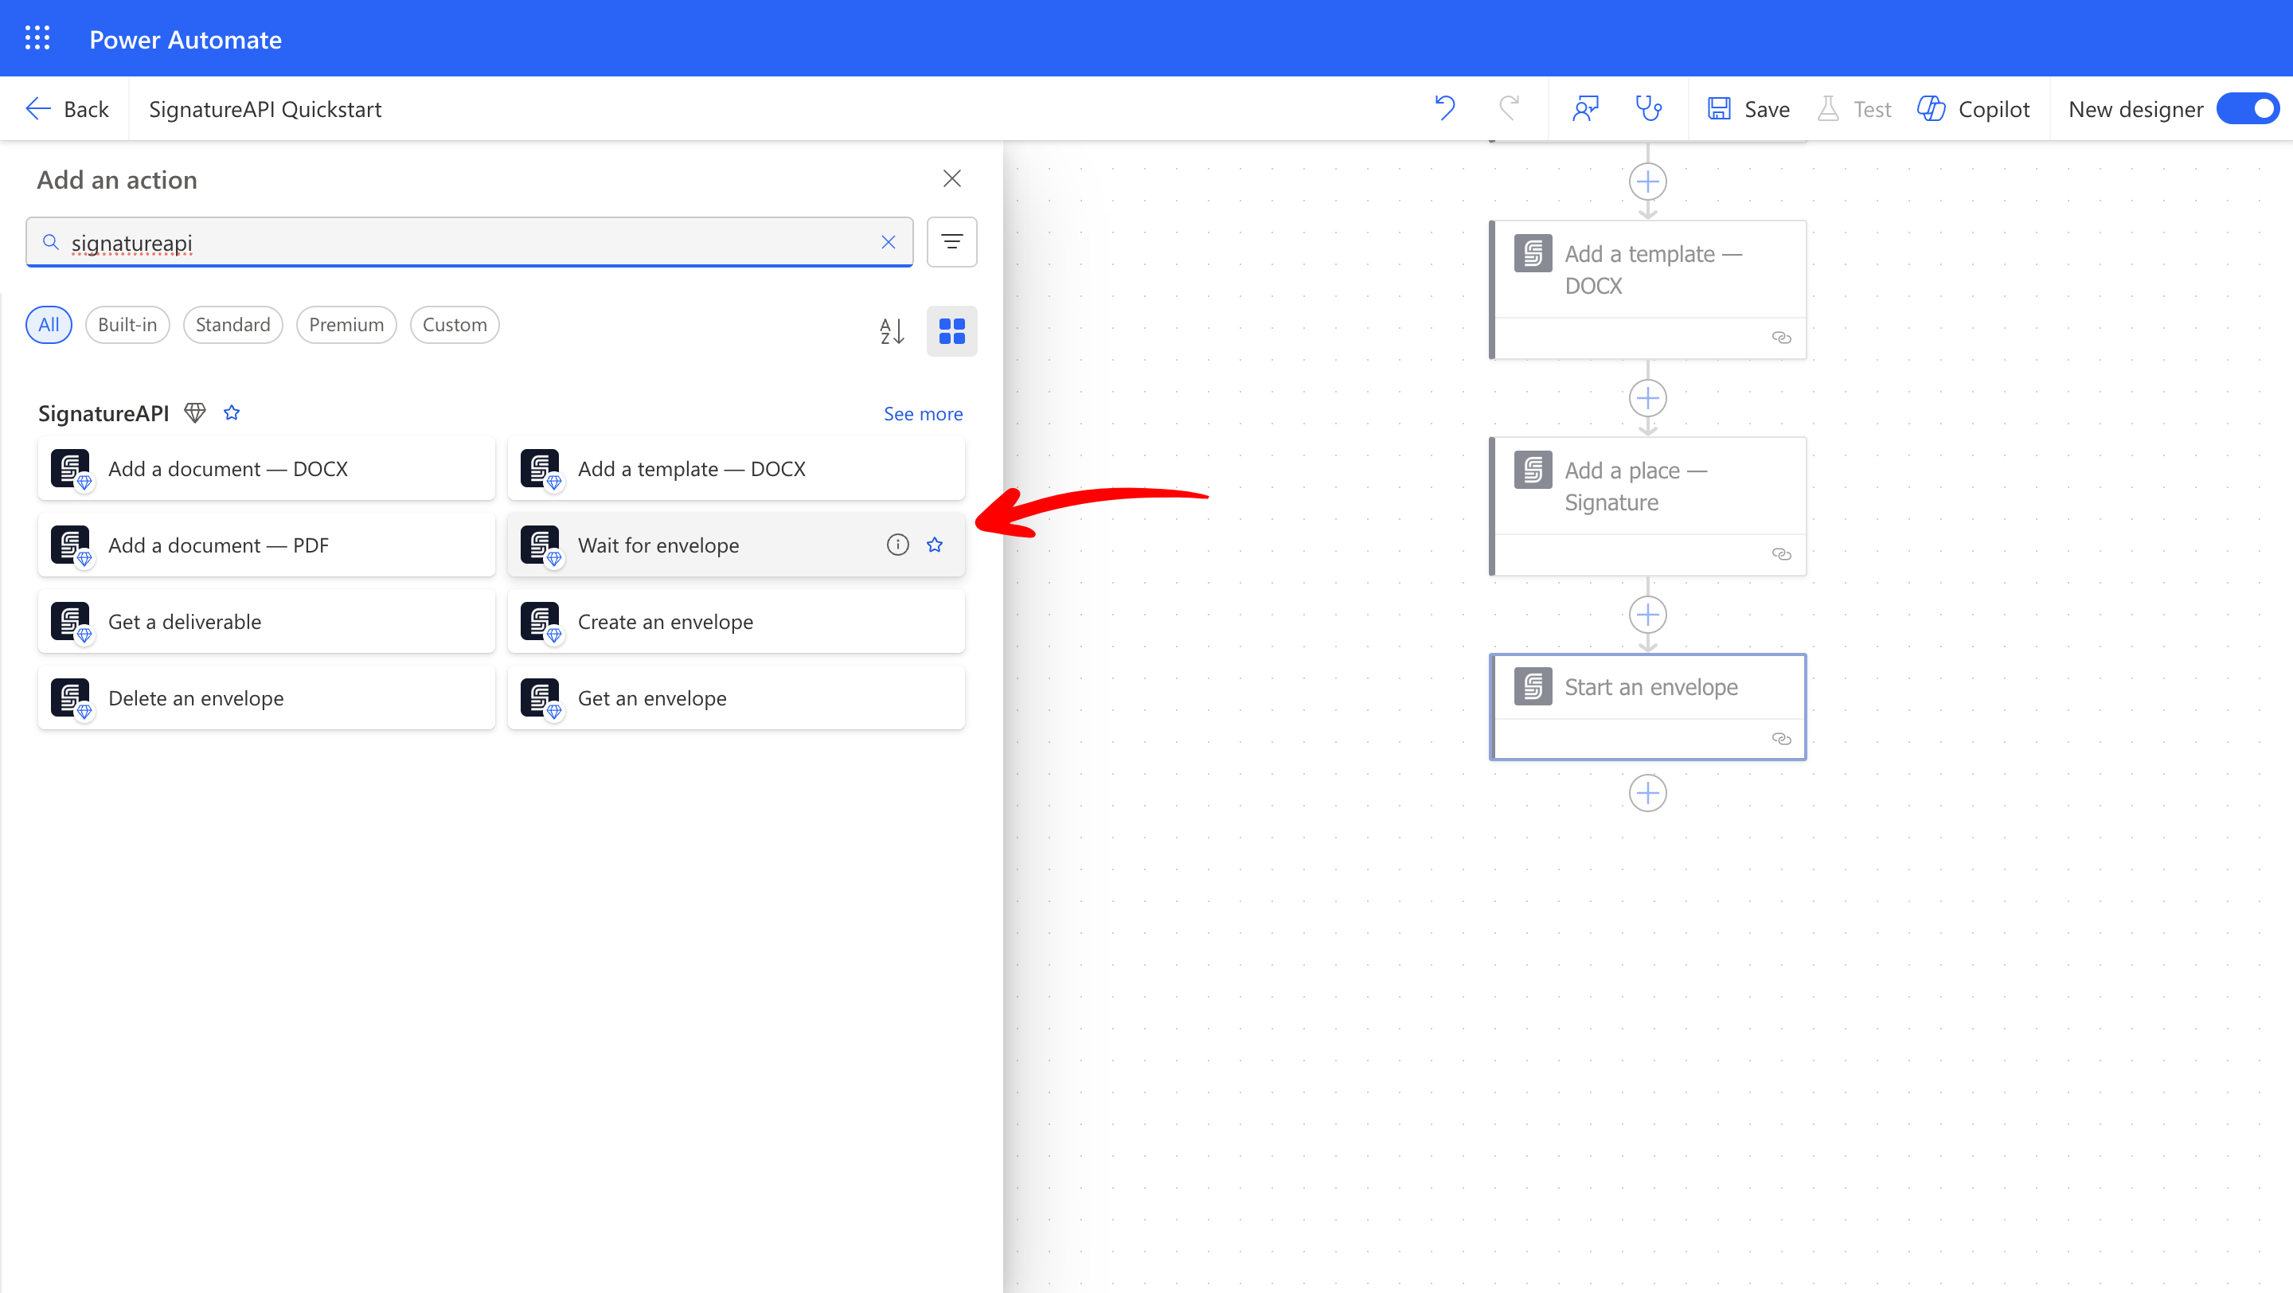Insert step below Start an envelope

(x=1647, y=793)
